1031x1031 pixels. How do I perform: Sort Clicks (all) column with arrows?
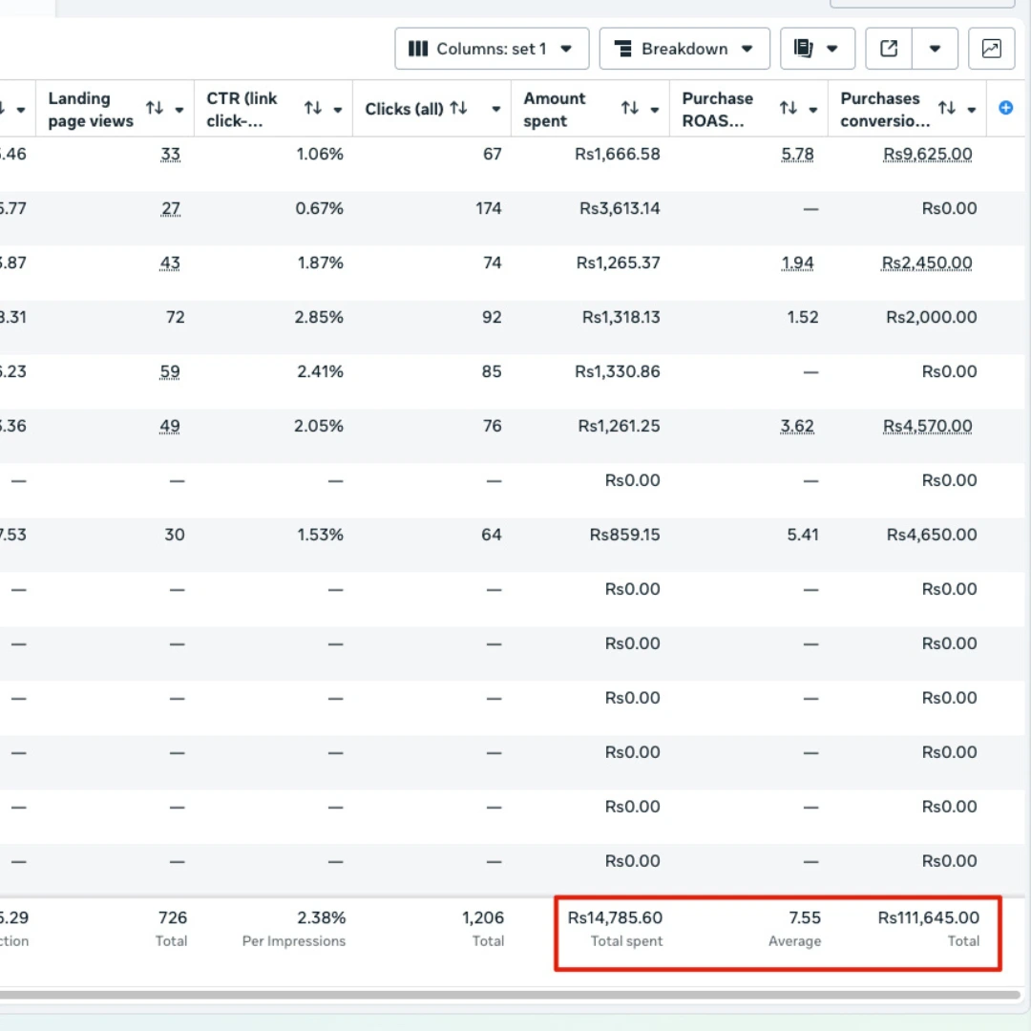pyautogui.click(x=459, y=109)
